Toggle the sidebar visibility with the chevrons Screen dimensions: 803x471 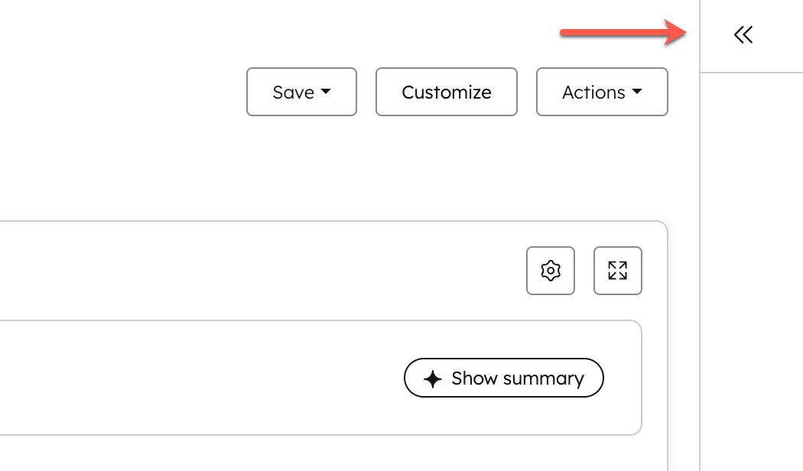tap(743, 34)
